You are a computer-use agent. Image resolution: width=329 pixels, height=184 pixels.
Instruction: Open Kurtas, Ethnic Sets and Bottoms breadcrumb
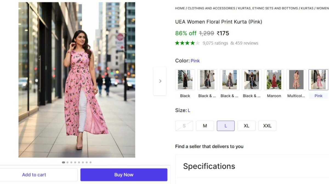point(268,8)
